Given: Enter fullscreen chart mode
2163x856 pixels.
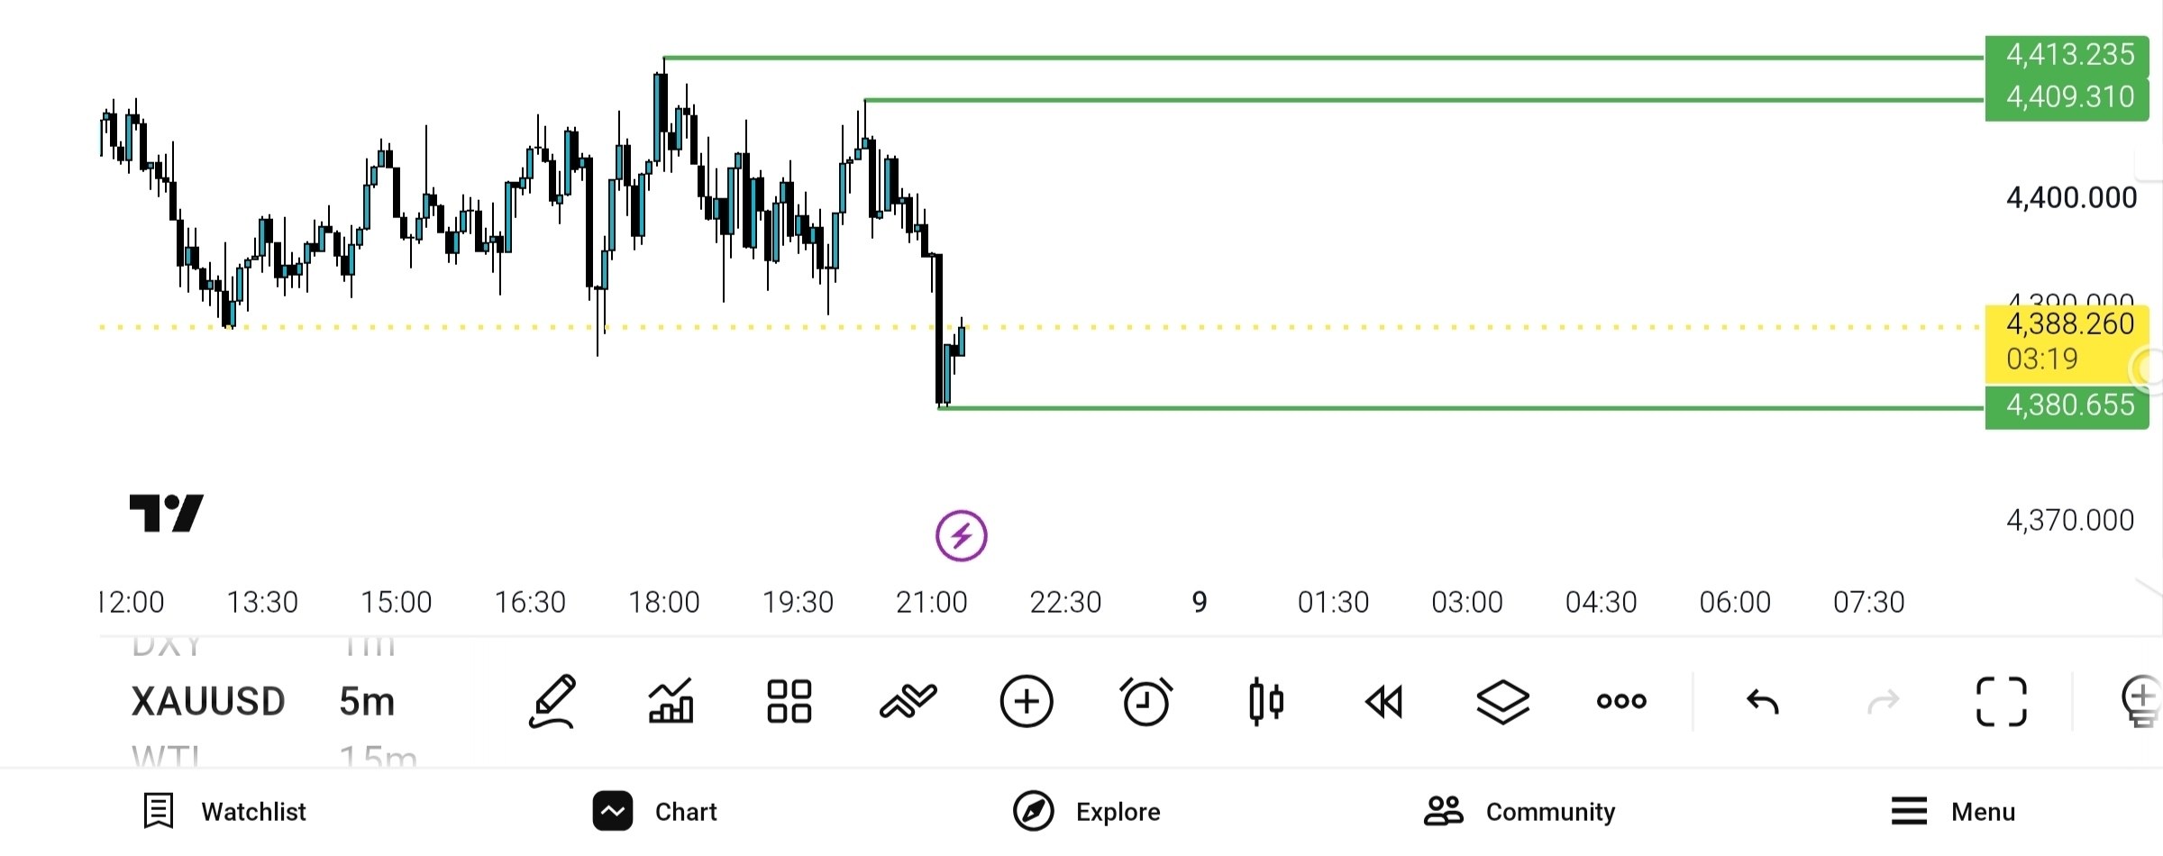Looking at the screenshot, I should pos(2002,701).
